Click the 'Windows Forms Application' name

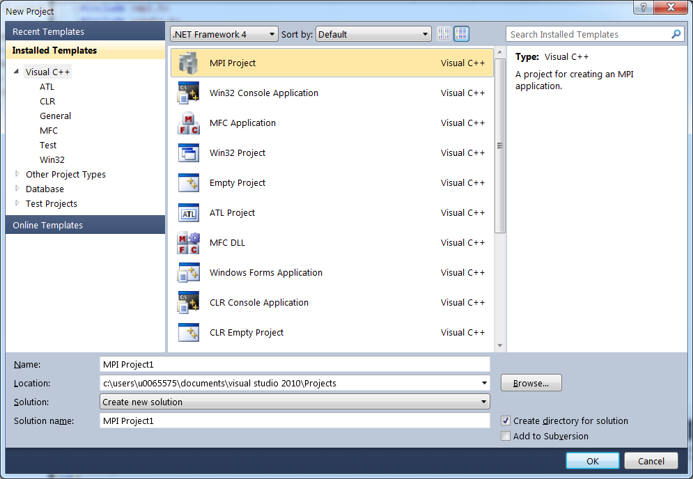click(x=266, y=273)
